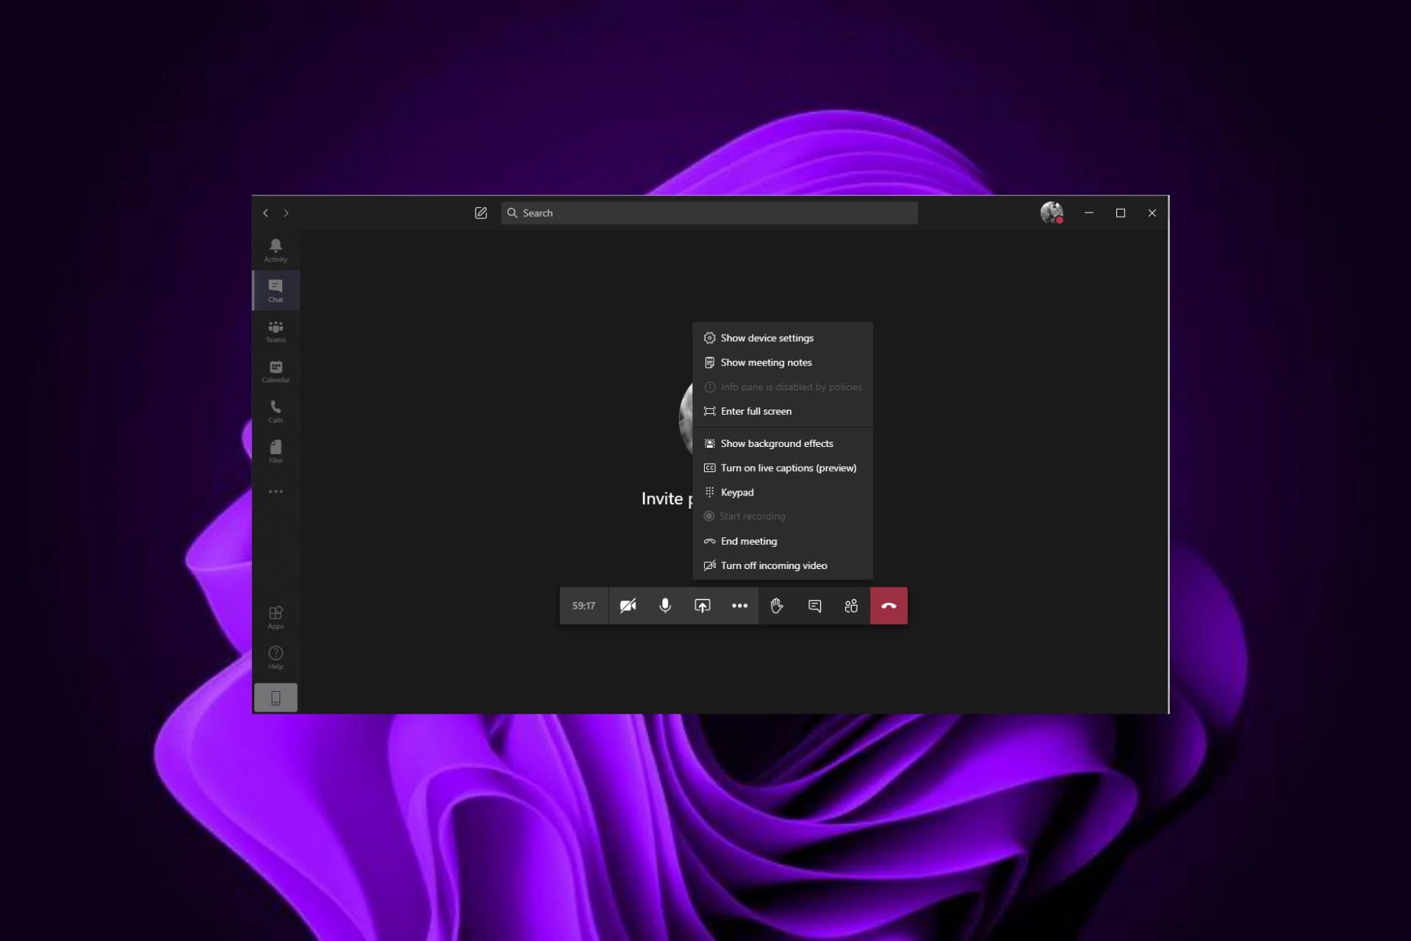Select End meeting in menu
This screenshot has width=1411, height=941.
point(783,541)
